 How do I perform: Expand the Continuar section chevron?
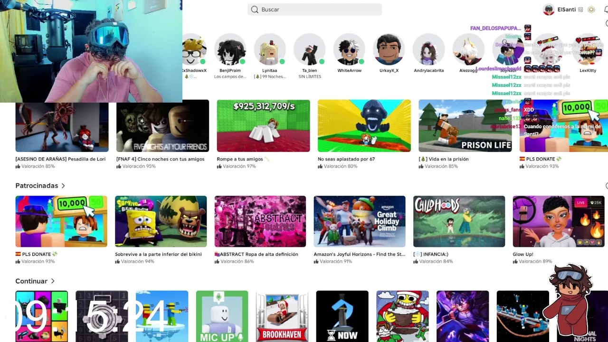[53, 281]
